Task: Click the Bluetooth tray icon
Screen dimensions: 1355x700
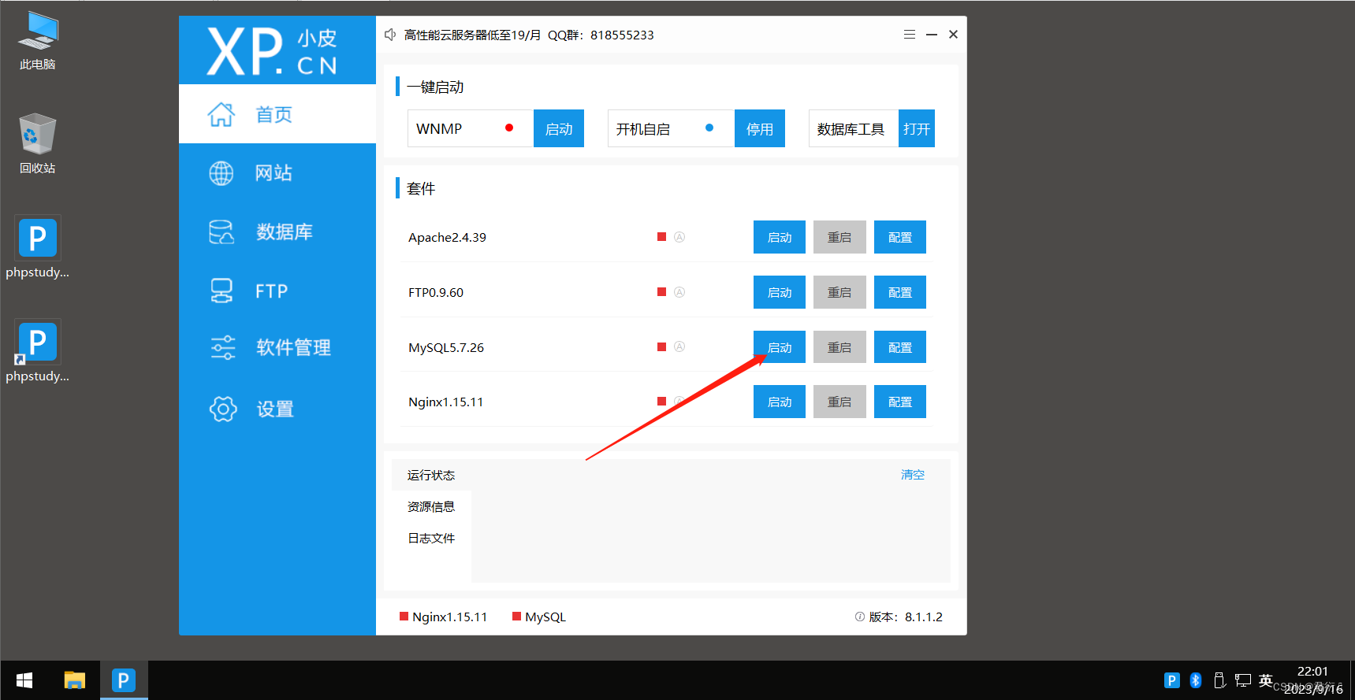Action: (x=1196, y=680)
